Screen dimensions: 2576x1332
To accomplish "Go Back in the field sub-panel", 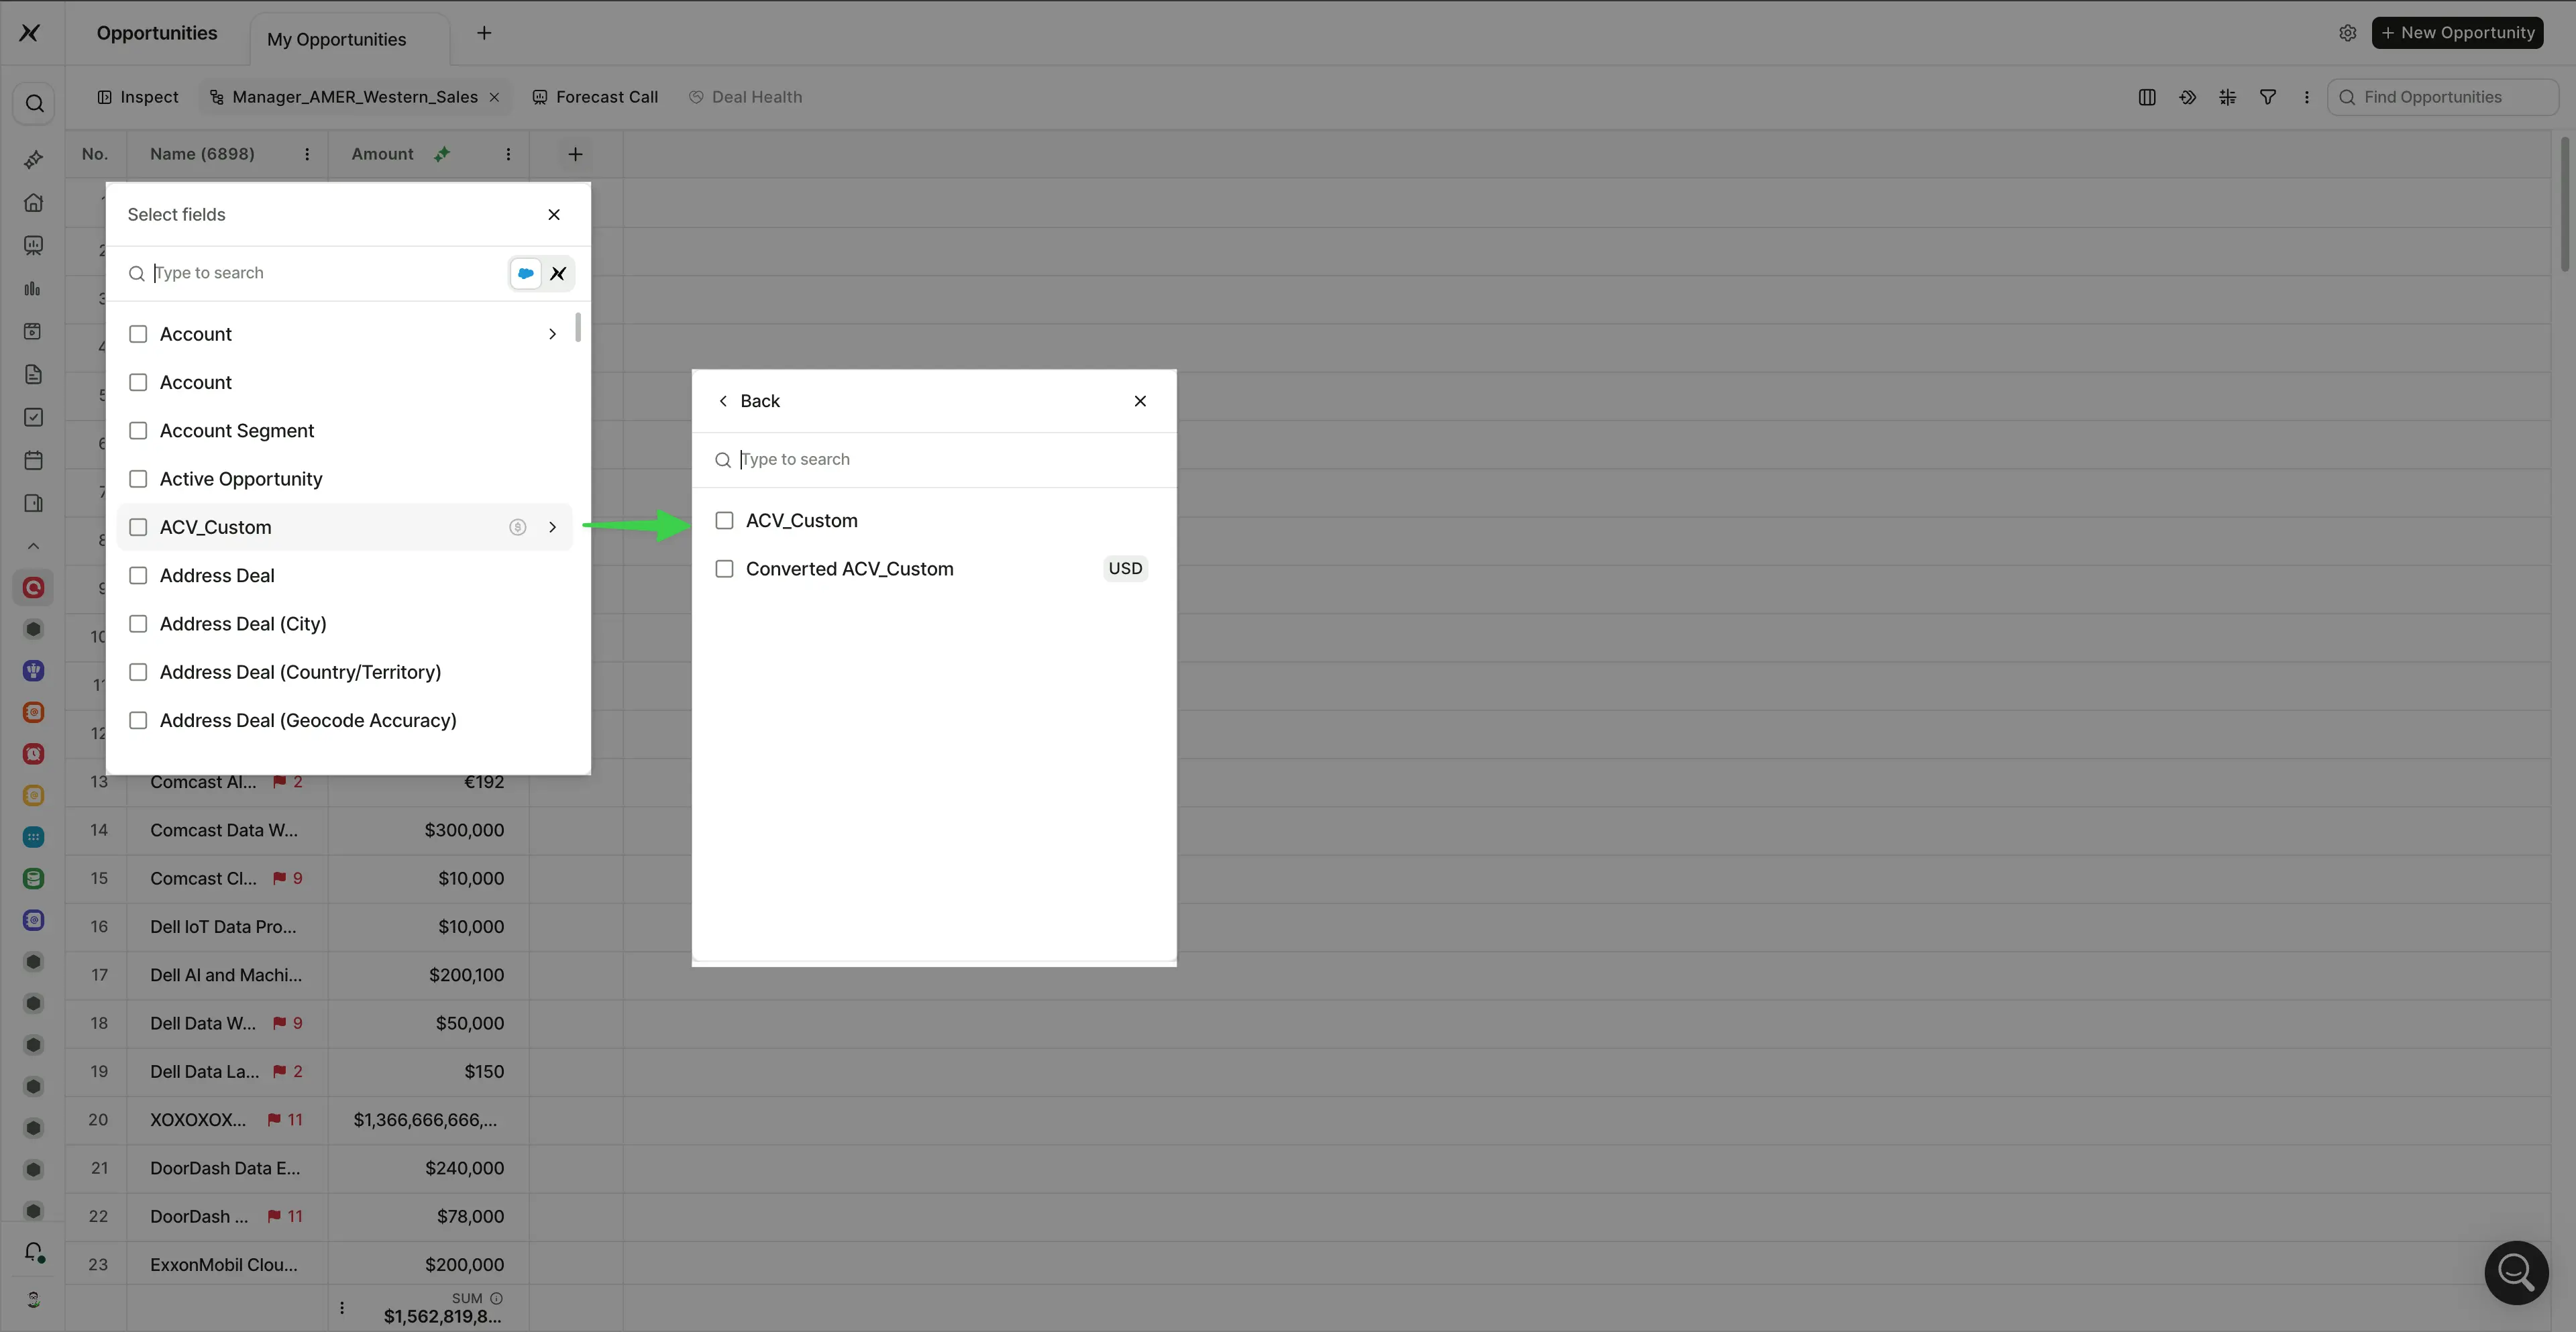I will [749, 401].
